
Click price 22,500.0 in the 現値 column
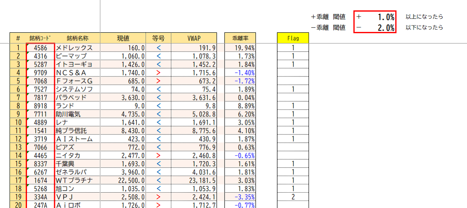click(x=123, y=180)
